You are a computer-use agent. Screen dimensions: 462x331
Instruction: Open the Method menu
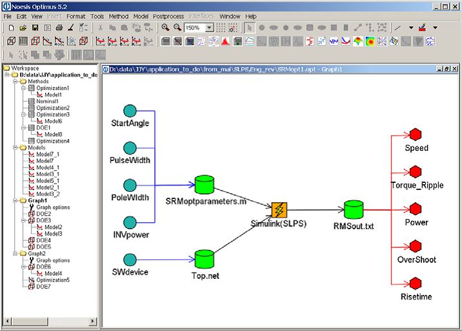(x=119, y=17)
